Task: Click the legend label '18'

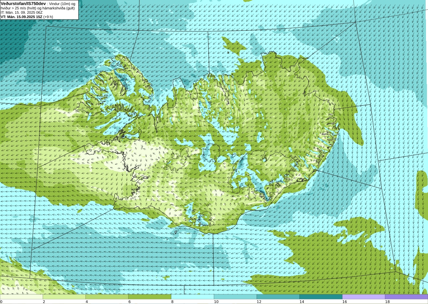Action: pyautogui.click(x=387, y=302)
